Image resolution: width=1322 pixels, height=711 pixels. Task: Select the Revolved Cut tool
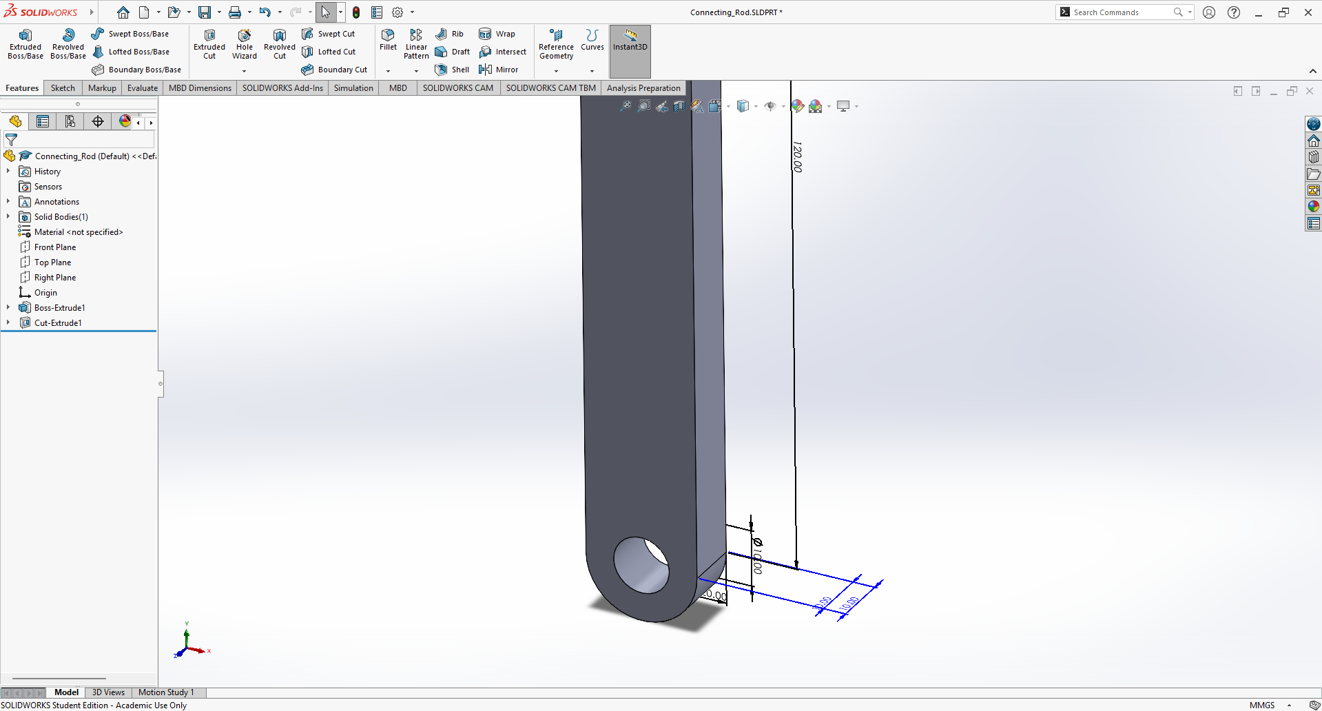(280, 44)
